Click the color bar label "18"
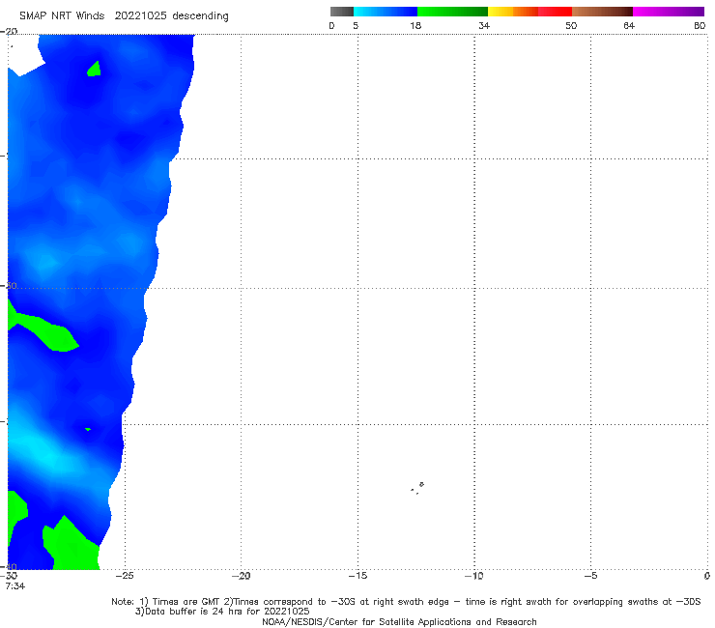The width and height of the screenshot is (715, 628). (x=415, y=26)
